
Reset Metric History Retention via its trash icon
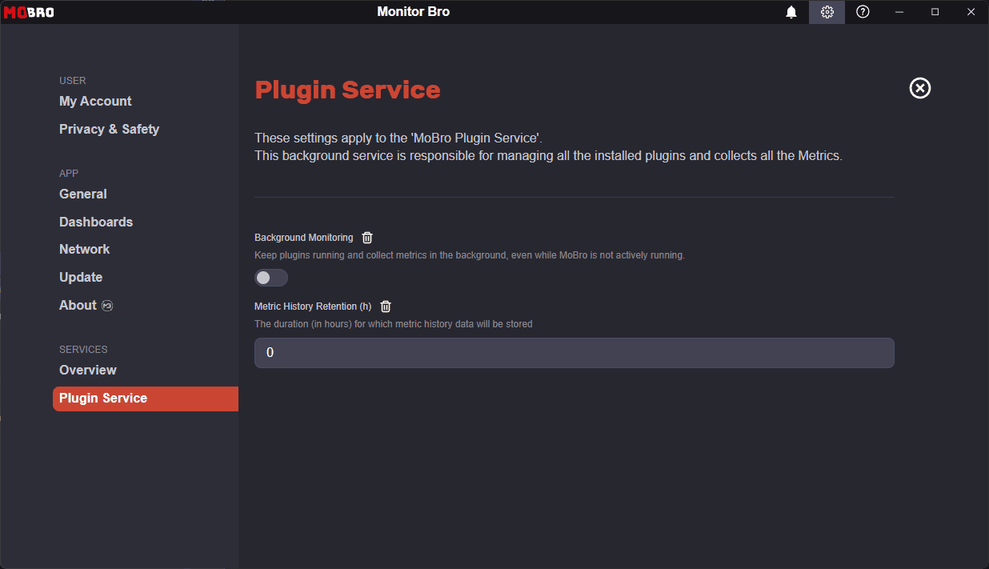click(x=385, y=306)
